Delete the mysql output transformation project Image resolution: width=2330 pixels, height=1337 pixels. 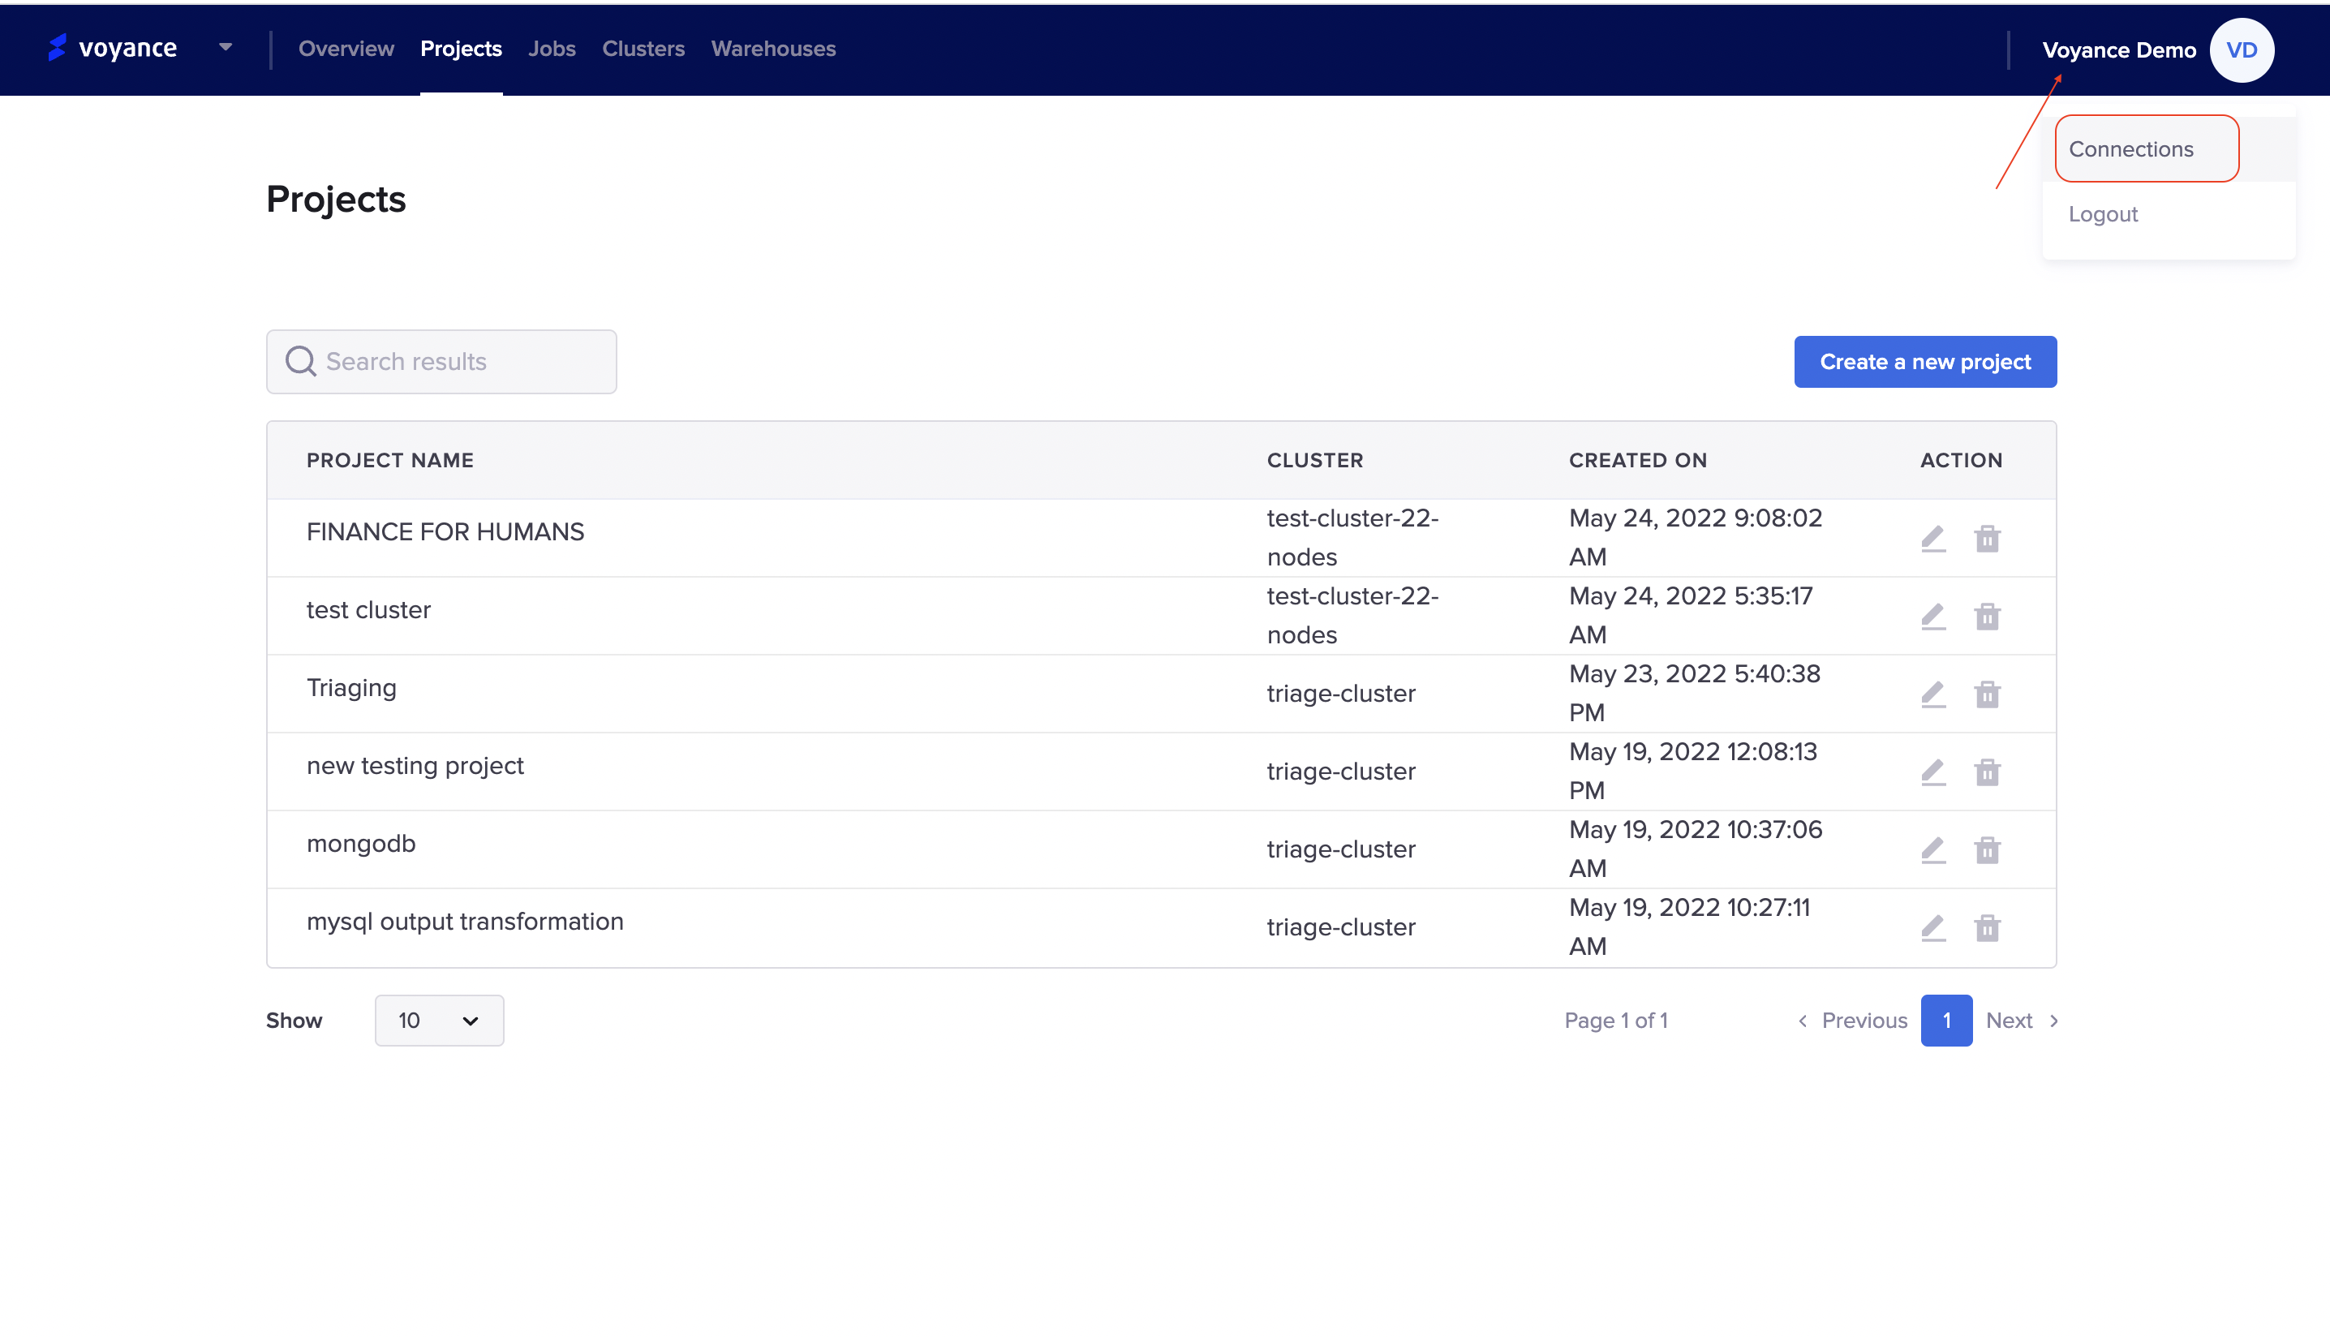[1988, 928]
